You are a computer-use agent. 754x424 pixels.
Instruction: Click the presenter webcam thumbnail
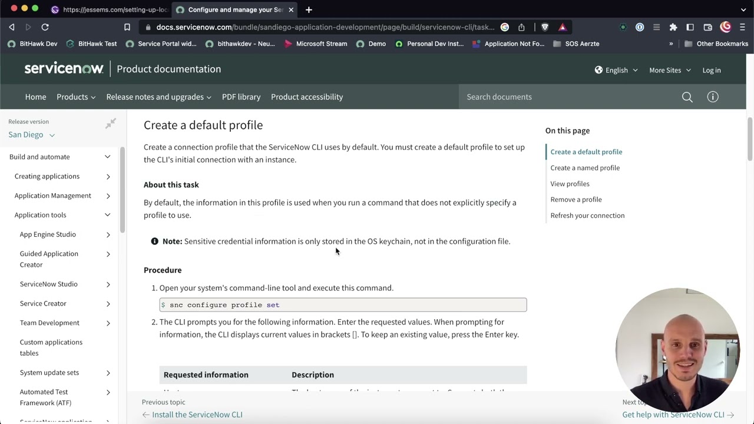click(x=677, y=349)
